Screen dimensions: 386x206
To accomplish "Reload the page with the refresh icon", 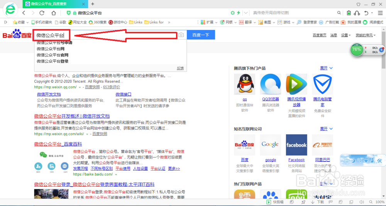I will [x=42, y=13].
